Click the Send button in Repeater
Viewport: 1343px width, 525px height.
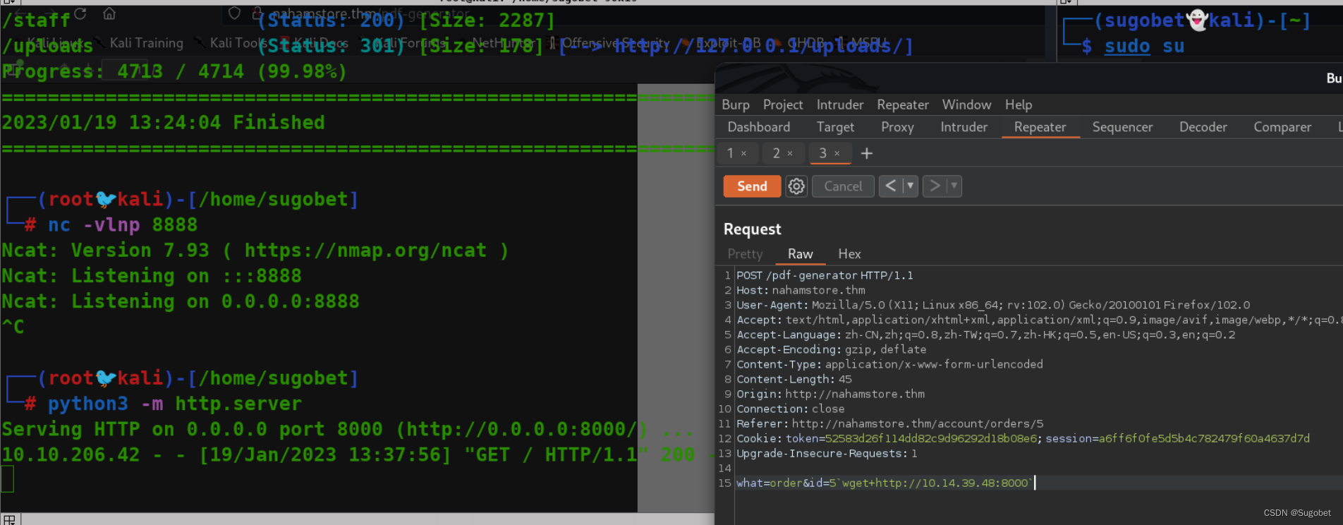[x=752, y=186]
